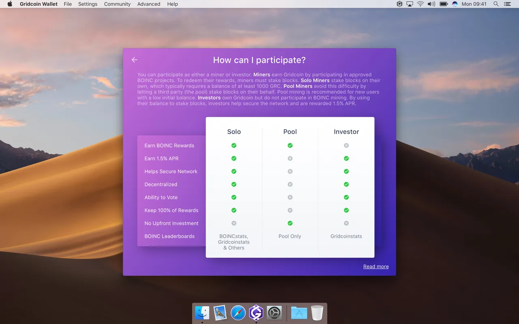Click Solo cross for No Upfront Investment
This screenshot has height=324, width=519.
(234, 223)
